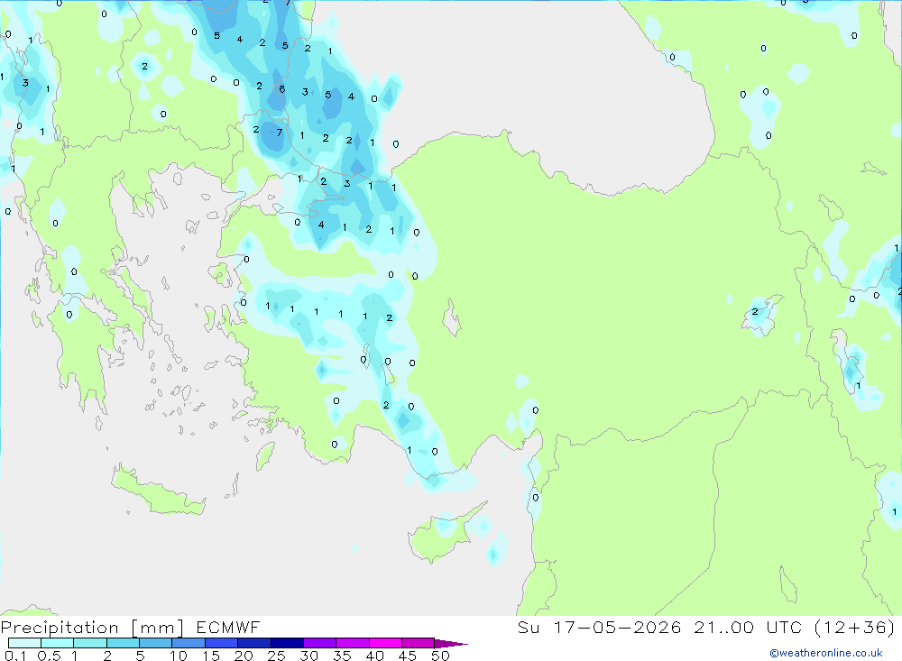902x661 pixels.
Task: Click the 40–45 mm magenta legend swatch
Action: point(385,643)
